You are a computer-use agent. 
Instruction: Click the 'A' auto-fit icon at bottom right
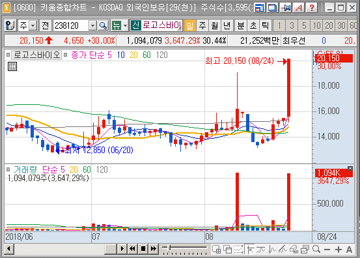(x=349, y=250)
